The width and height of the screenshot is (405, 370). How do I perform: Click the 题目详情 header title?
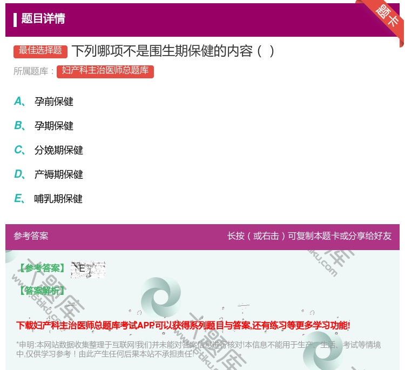click(x=43, y=19)
